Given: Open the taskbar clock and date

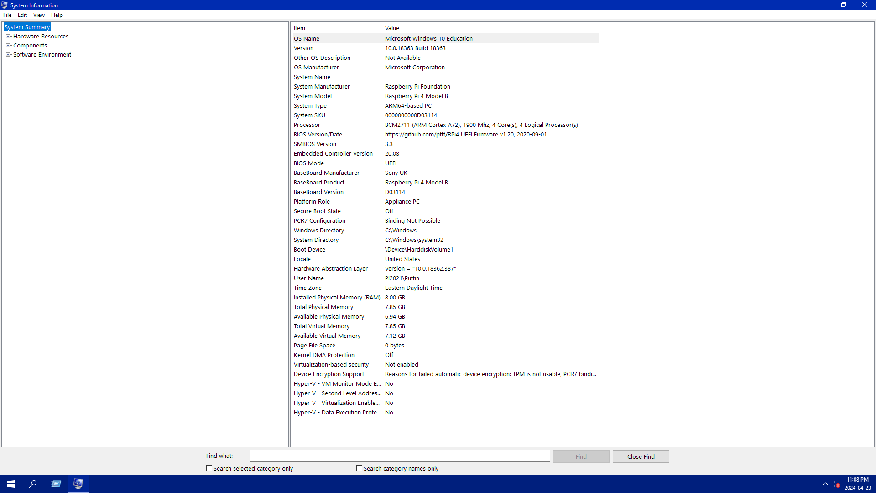Looking at the screenshot, I should [x=857, y=484].
